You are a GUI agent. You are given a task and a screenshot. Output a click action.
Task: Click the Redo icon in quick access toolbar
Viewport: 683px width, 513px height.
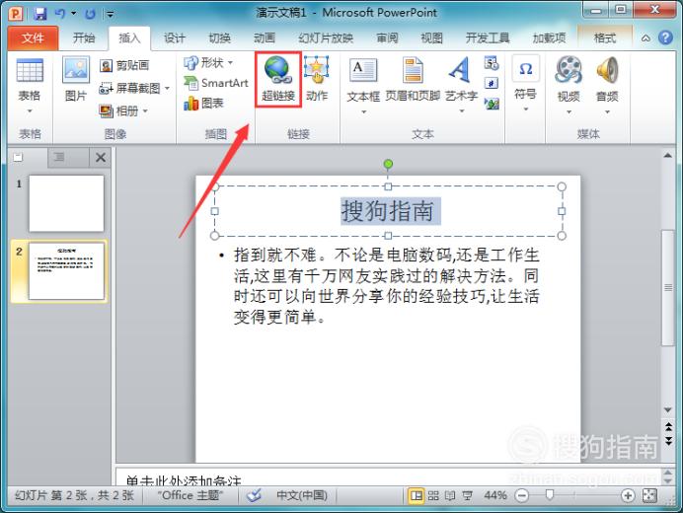(90, 14)
